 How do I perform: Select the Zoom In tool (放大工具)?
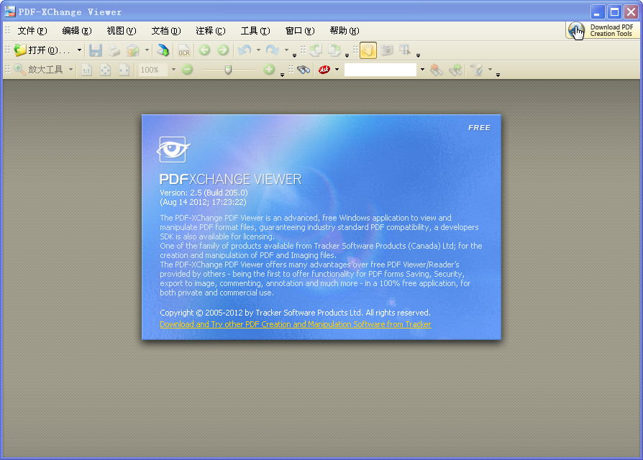tap(38, 70)
